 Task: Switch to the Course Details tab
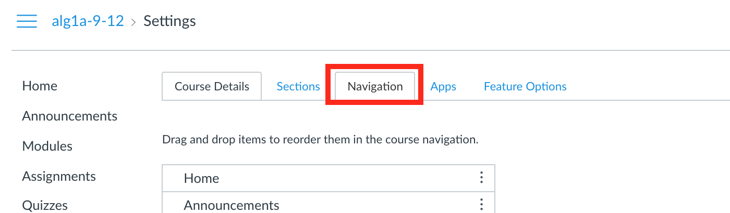pos(212,86)
